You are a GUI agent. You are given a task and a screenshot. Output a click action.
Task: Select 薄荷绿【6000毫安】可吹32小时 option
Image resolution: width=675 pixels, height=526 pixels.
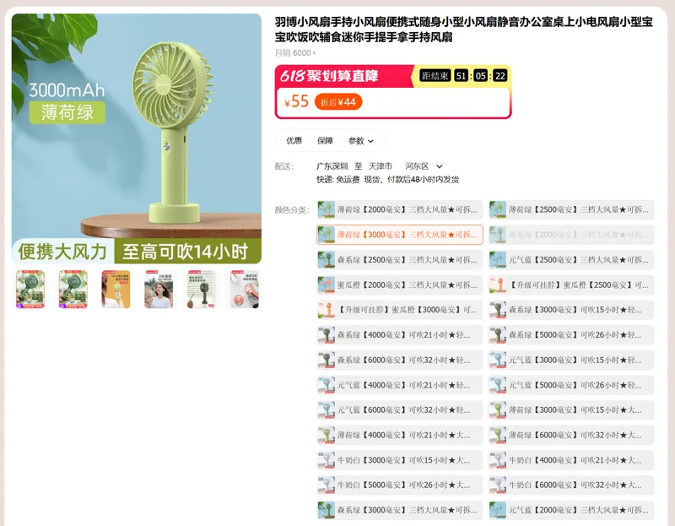[572, 435]
